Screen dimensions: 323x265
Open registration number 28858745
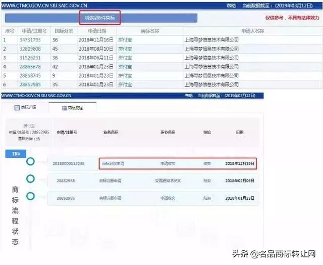coord(30,75)
